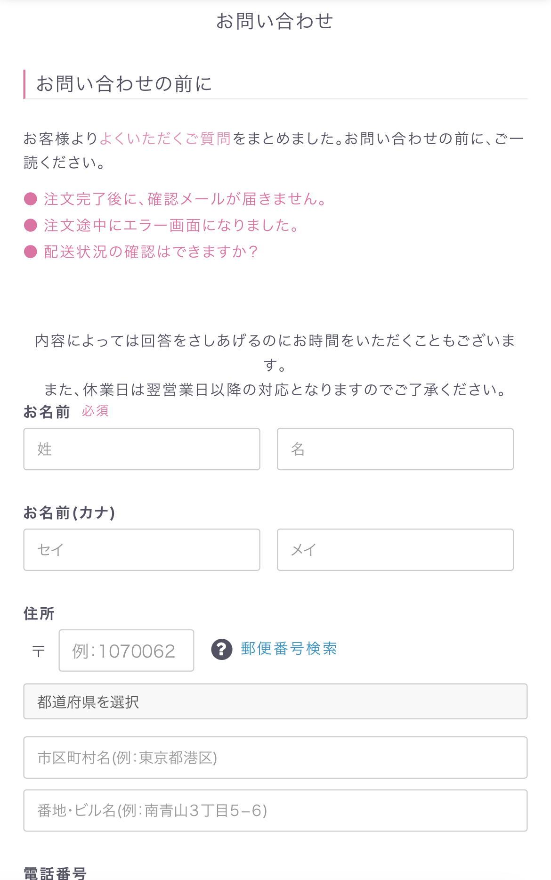Image resolution: width=551 pixels, height=880 pixels.
Task: Focus the 名 first name field
Action: (x=395, y=449)
